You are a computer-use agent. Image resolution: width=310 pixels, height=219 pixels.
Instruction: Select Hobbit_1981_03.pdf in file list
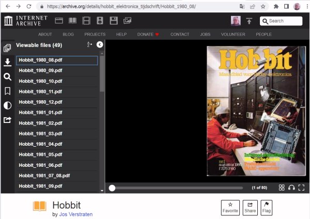[57, 134]
